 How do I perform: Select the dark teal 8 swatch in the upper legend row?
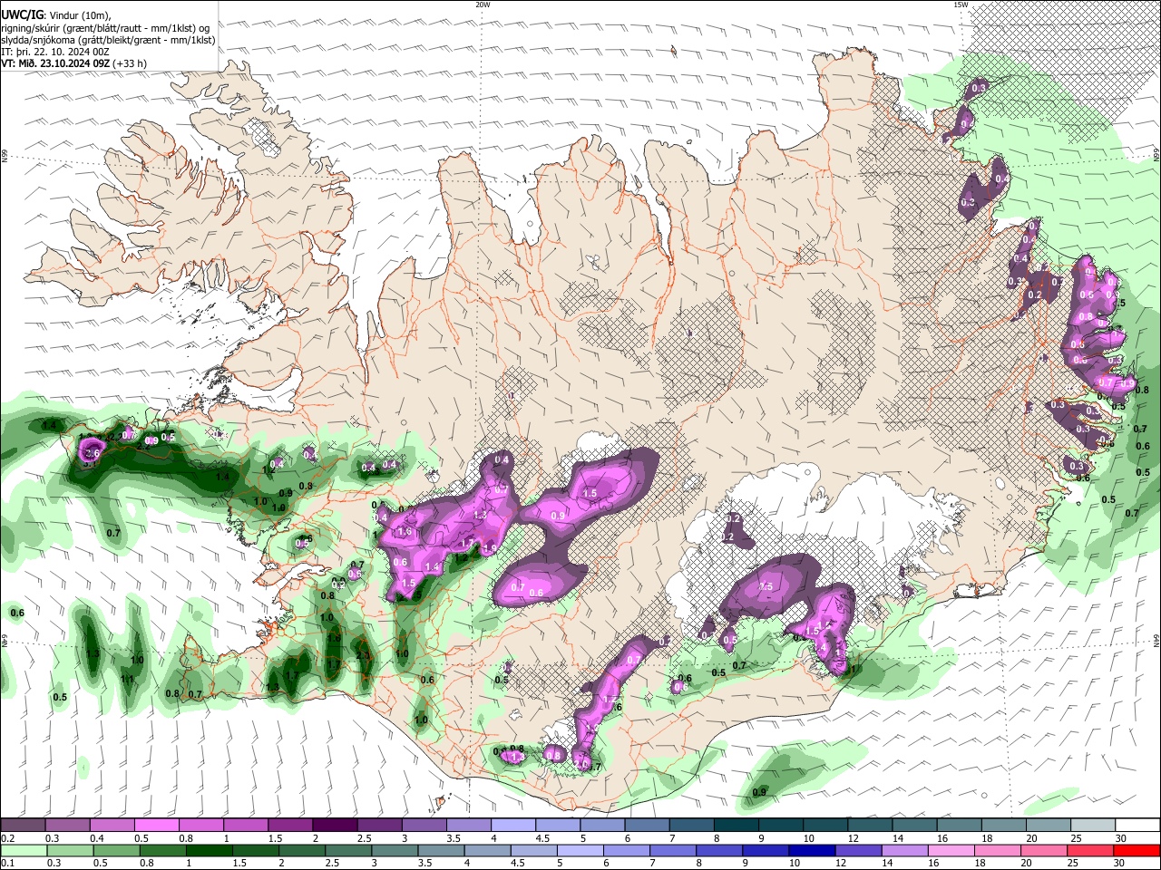click(737, 826)
